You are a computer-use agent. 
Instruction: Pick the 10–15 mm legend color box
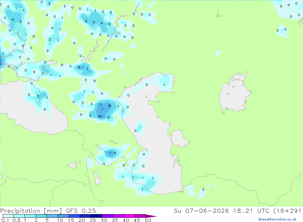(63, 216)
